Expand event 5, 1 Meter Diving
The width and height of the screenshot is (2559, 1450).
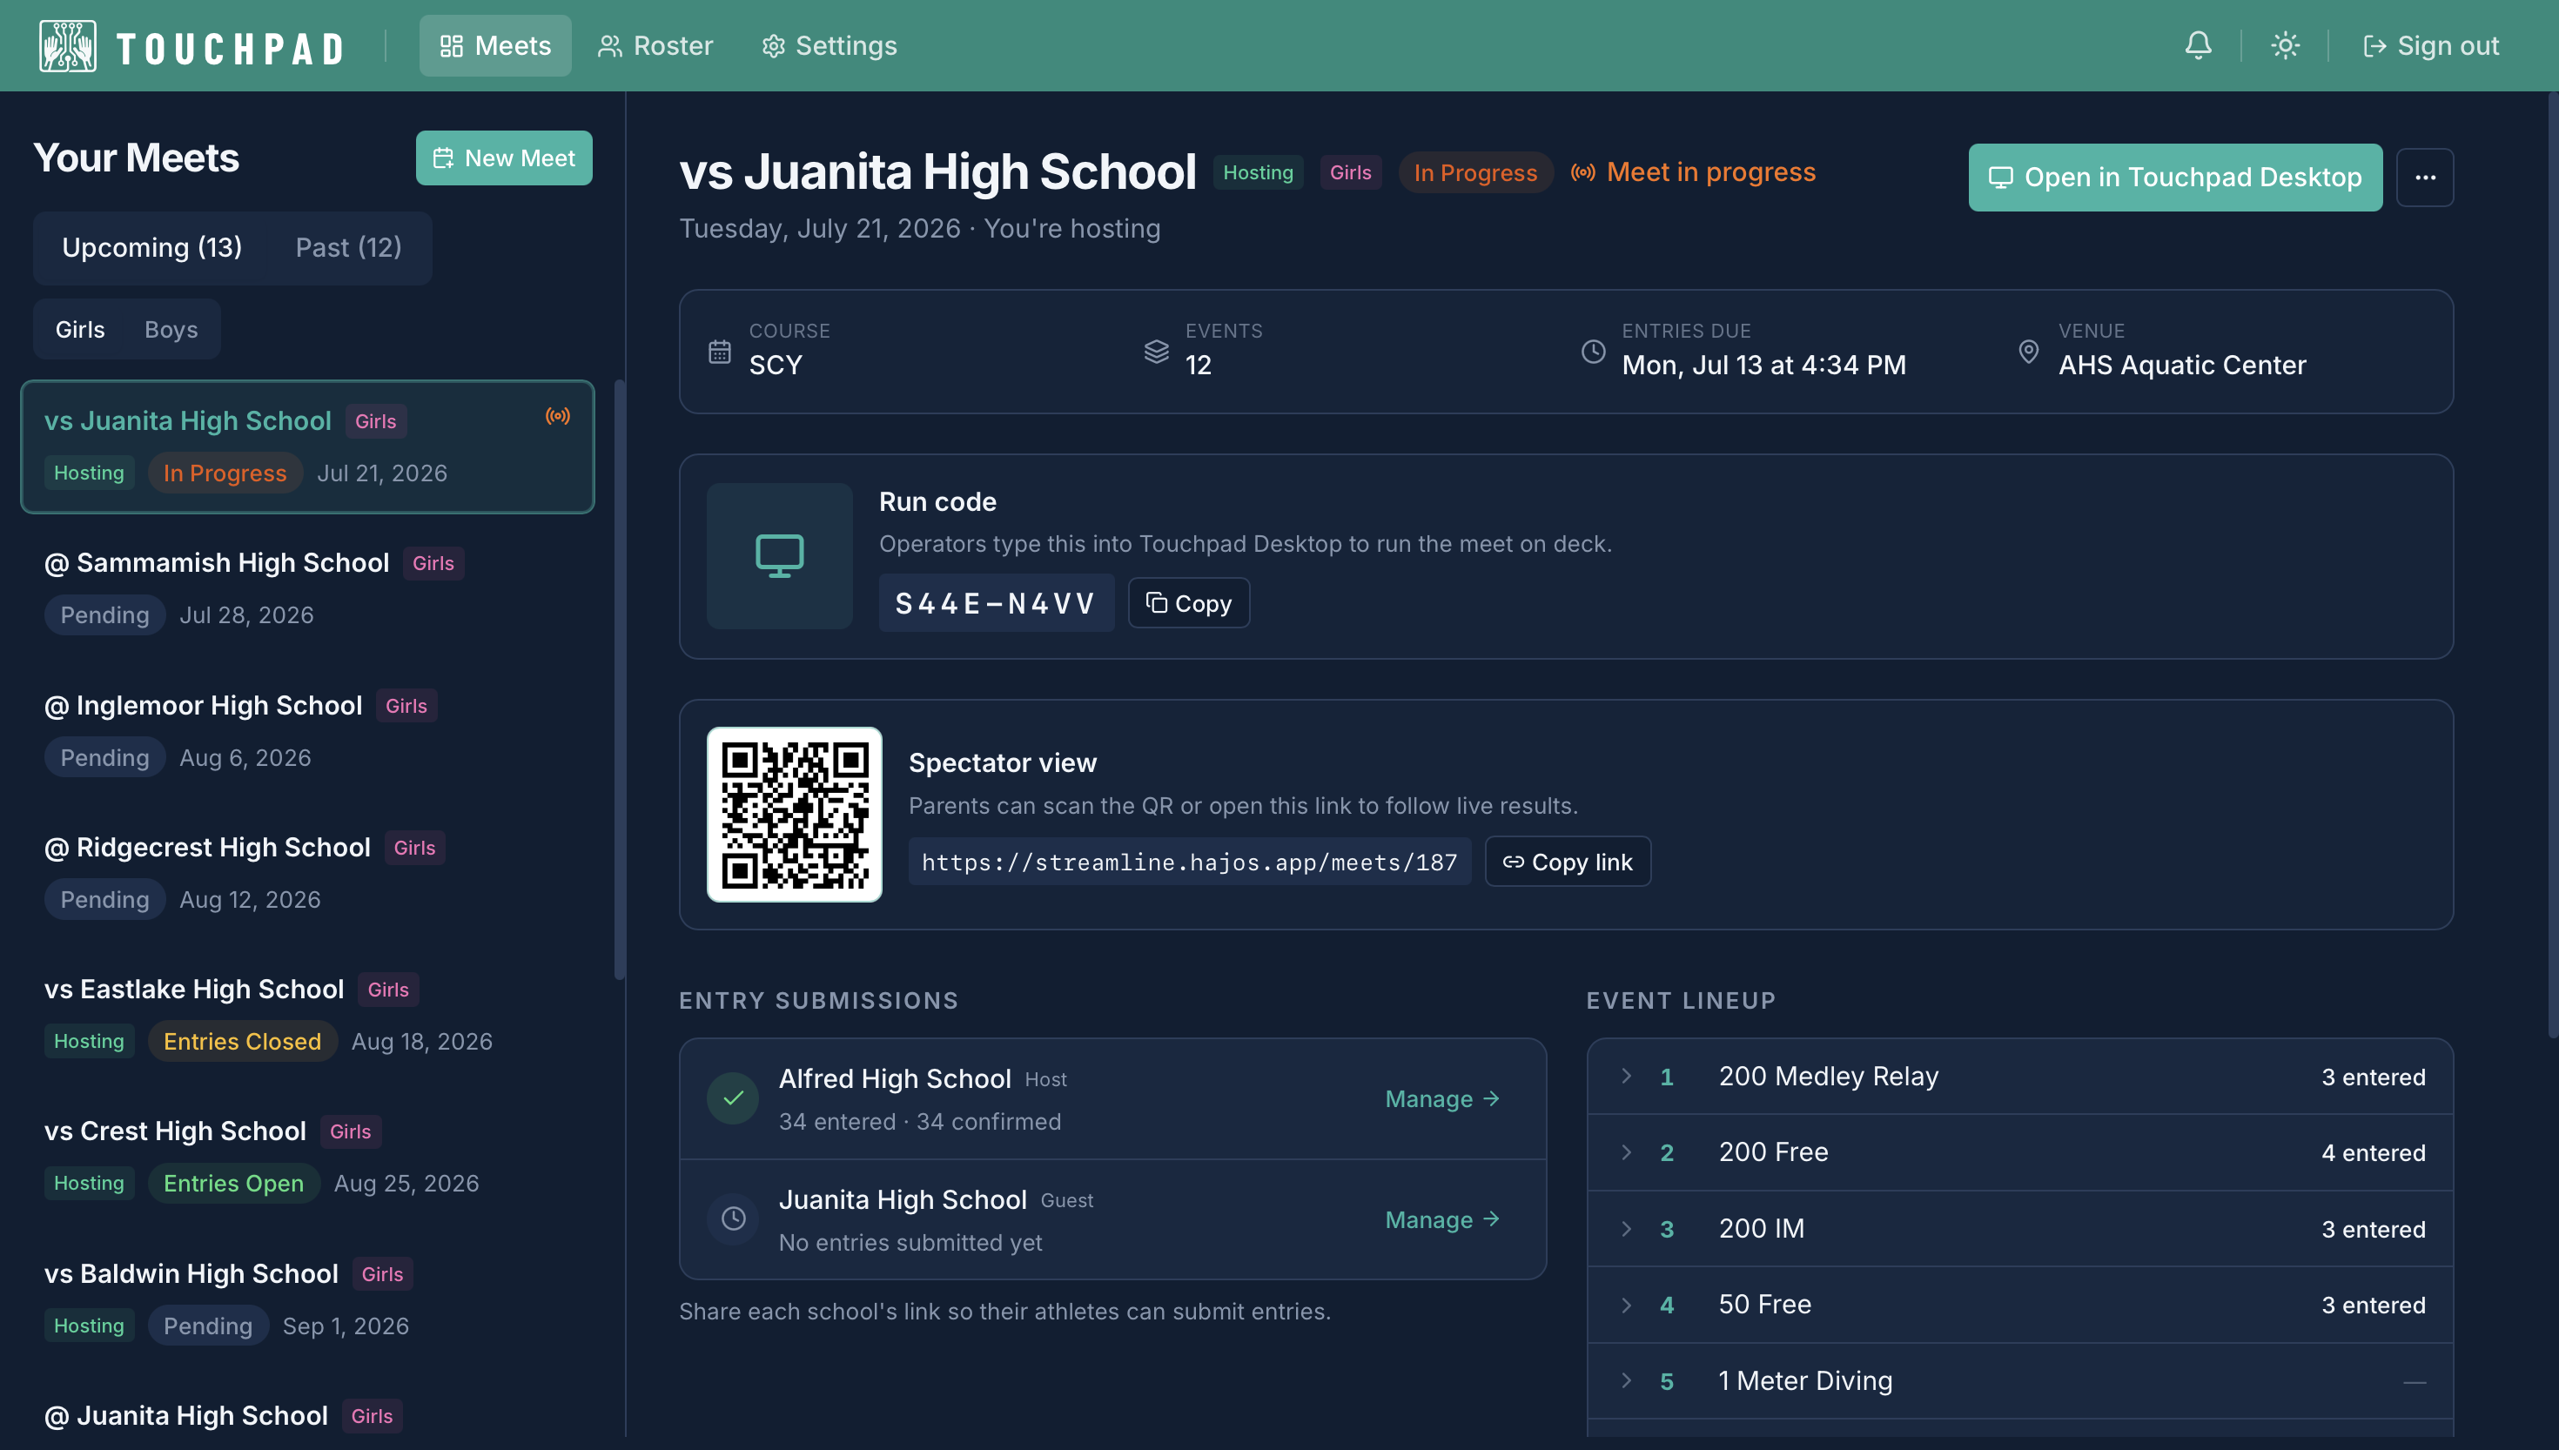tap(2019, 1381)
